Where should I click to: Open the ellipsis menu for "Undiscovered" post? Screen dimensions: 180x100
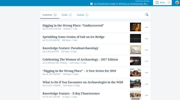pos(146,27)
